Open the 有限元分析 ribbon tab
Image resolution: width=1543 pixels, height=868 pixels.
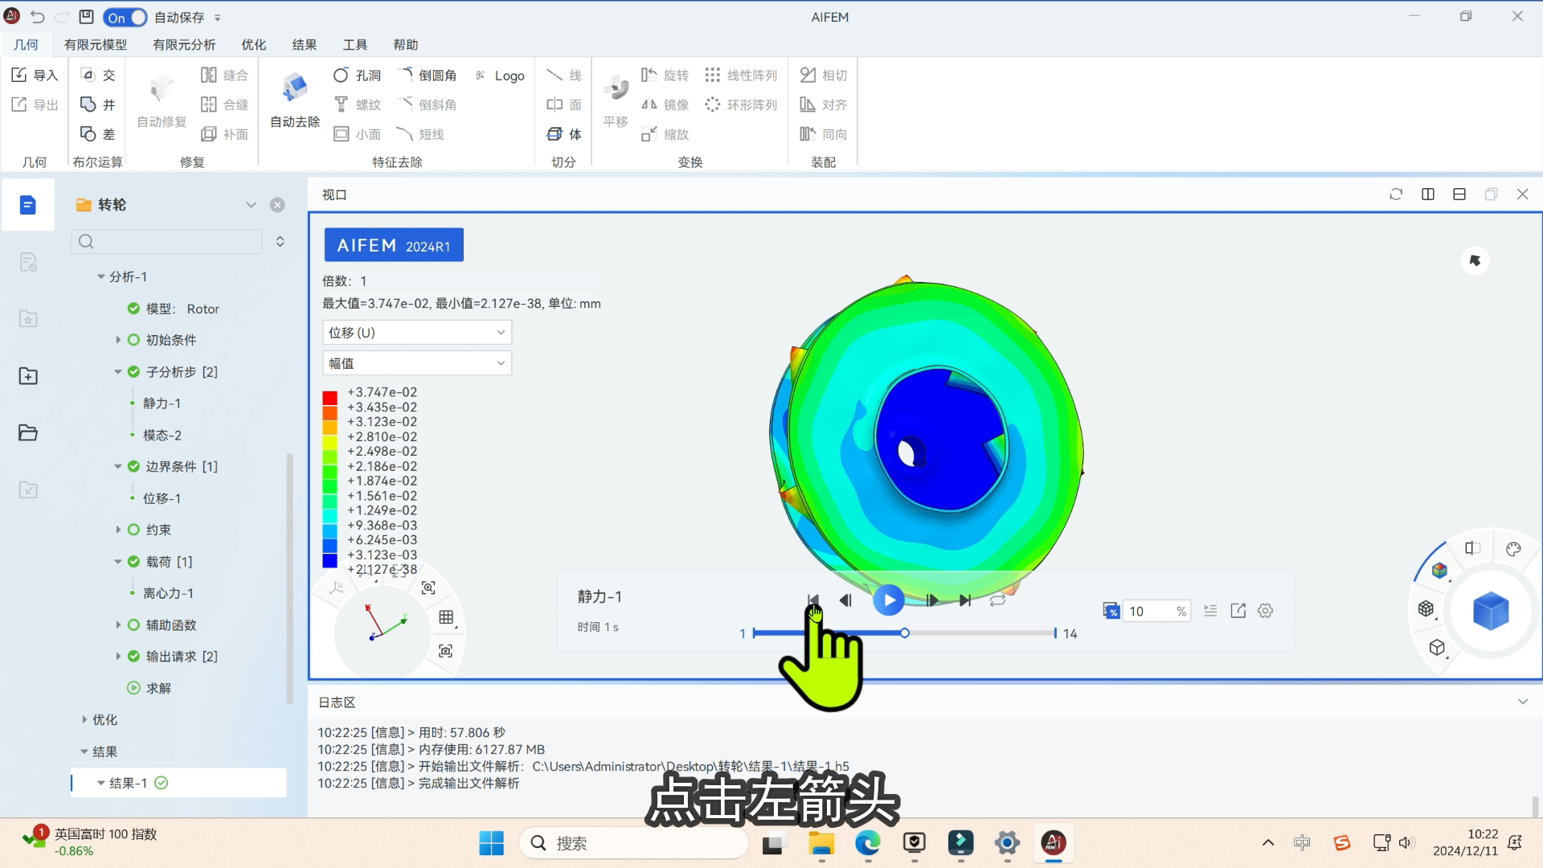click(x=184, y=45)
